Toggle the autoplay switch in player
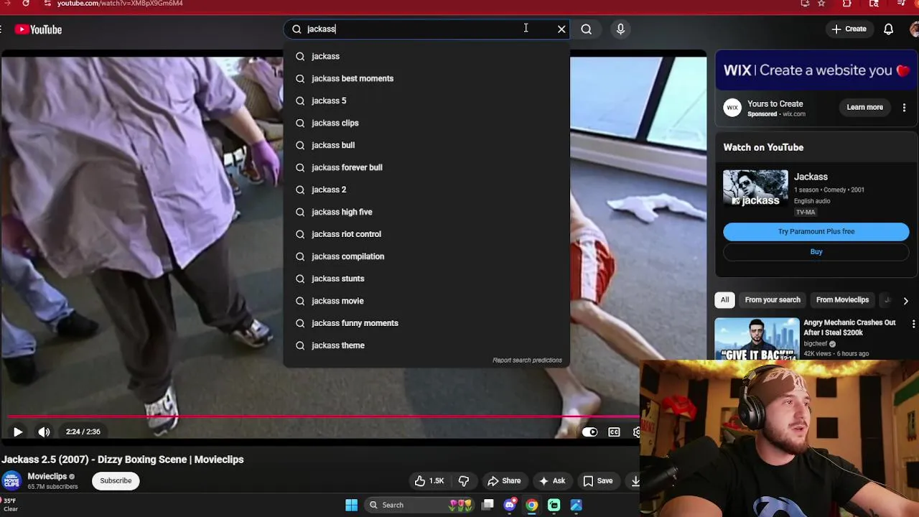This screenshot has height=517, width=919. tap(589, 432)
